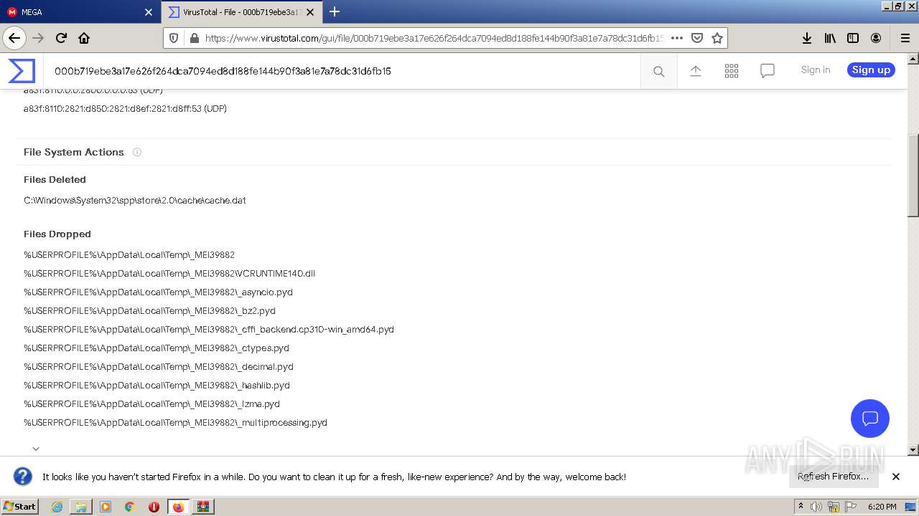Click the VirusTotal search magnifier icon
Screen dimensions: 919x516
pos(658,71)
